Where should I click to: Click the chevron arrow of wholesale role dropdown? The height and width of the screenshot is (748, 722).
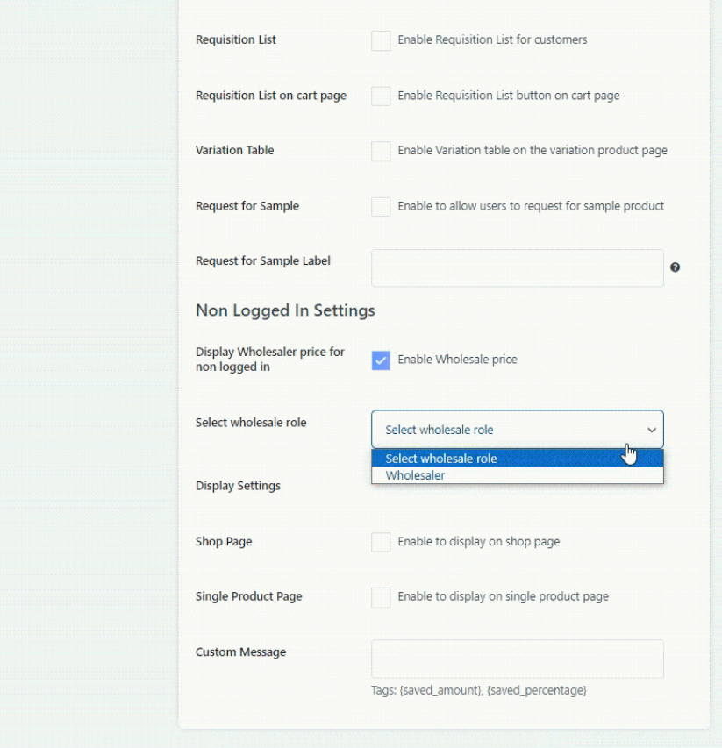point(651,430)
